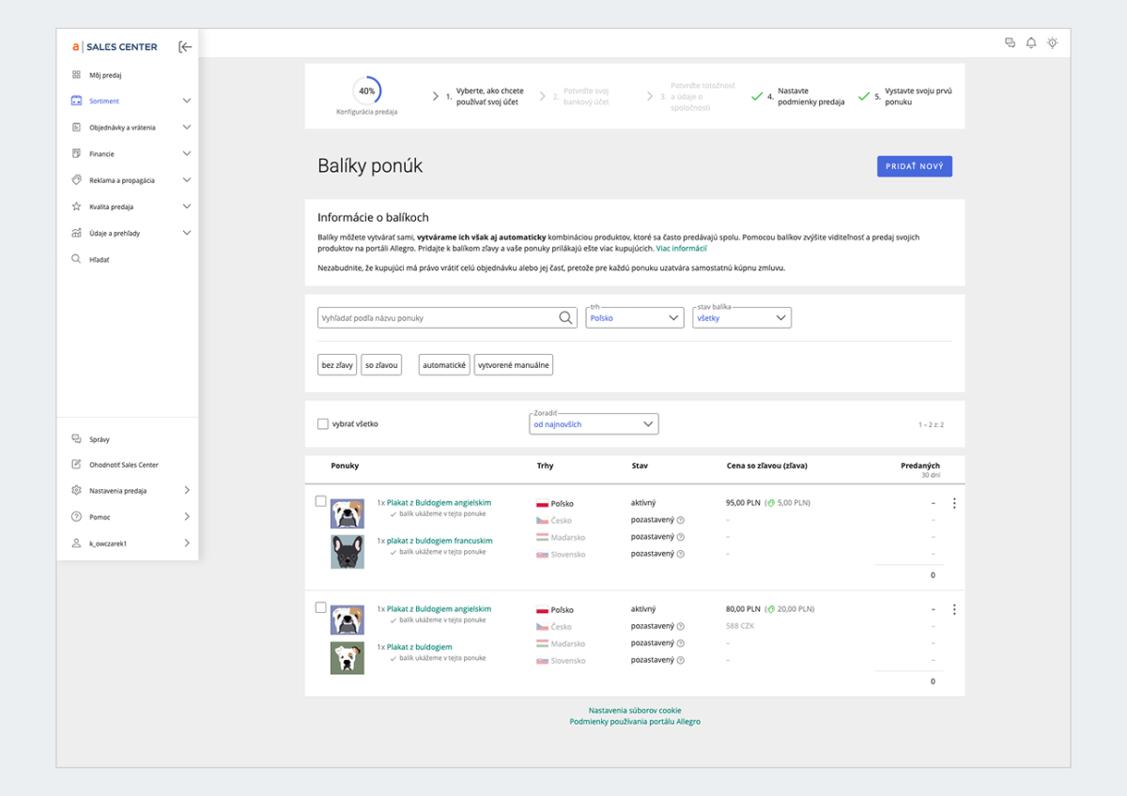The height and width of the screenshot is (796, 1127).
Task: Open notifications bell icon
Action: tap(1031, 42)
